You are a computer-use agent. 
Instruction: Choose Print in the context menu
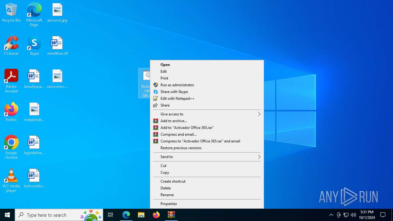pyautogui.click(x=207, y=78)
